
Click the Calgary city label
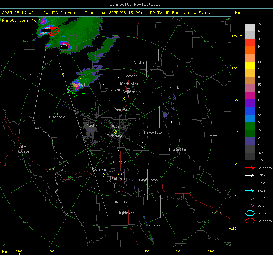point(118,178)
